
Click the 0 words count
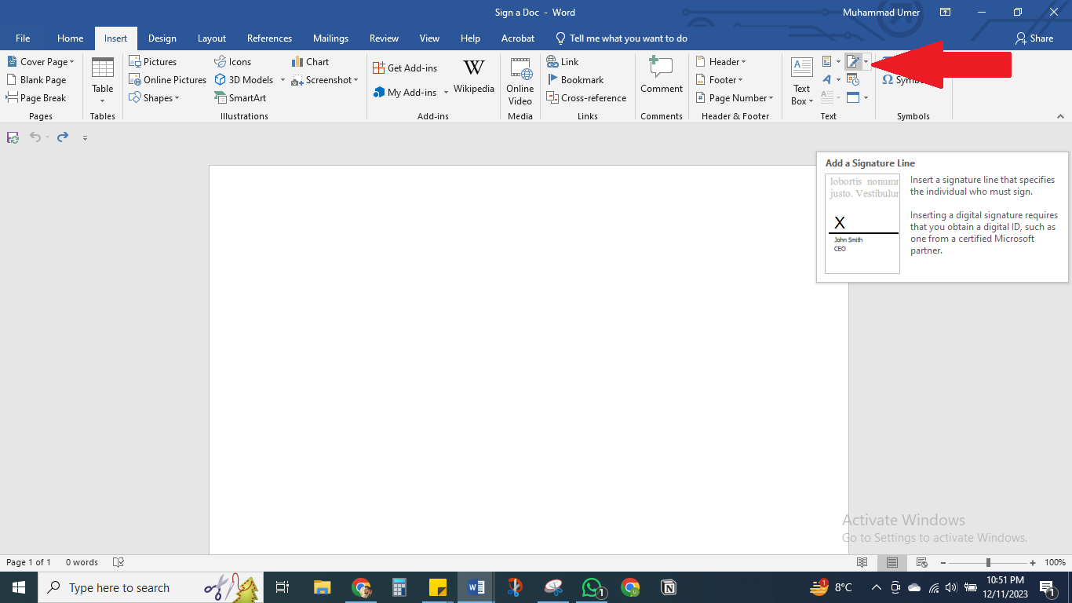coord(82,562)
